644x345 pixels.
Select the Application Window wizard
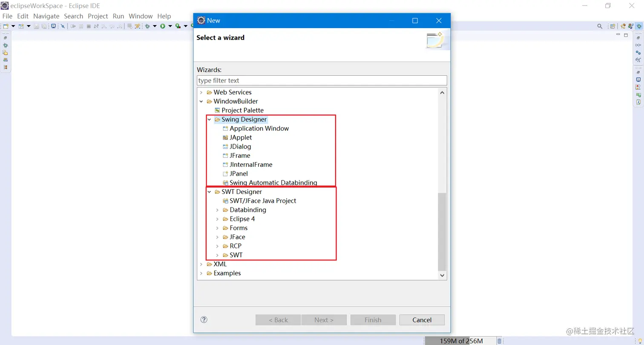[x=259, y=128]
